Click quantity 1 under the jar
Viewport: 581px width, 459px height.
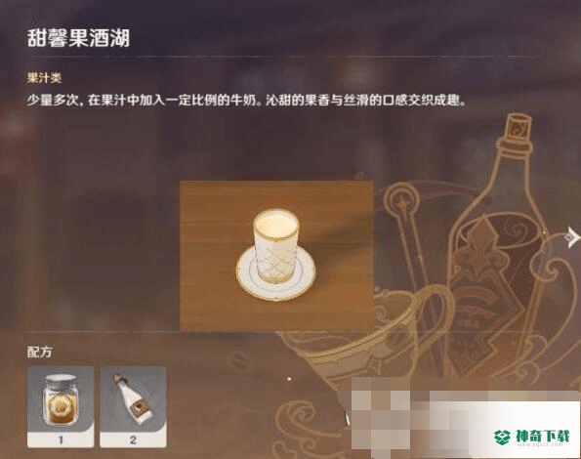click(x=61, y=440)
